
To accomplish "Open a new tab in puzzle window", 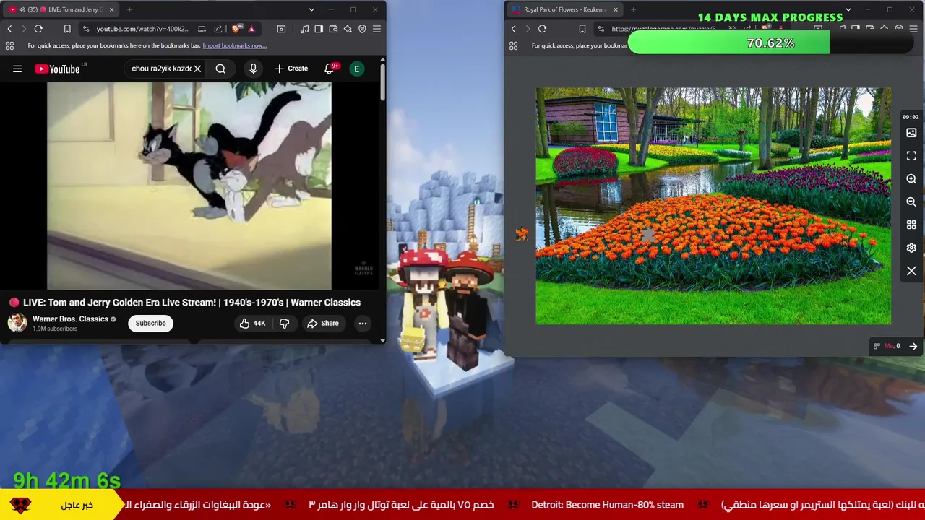I will coord(633,9).
